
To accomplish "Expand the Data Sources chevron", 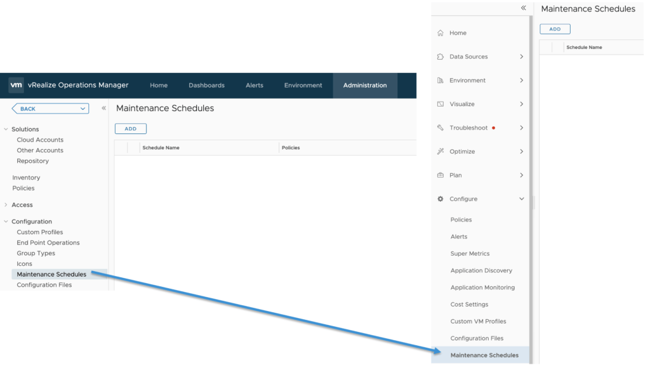I will pos(522,56).
